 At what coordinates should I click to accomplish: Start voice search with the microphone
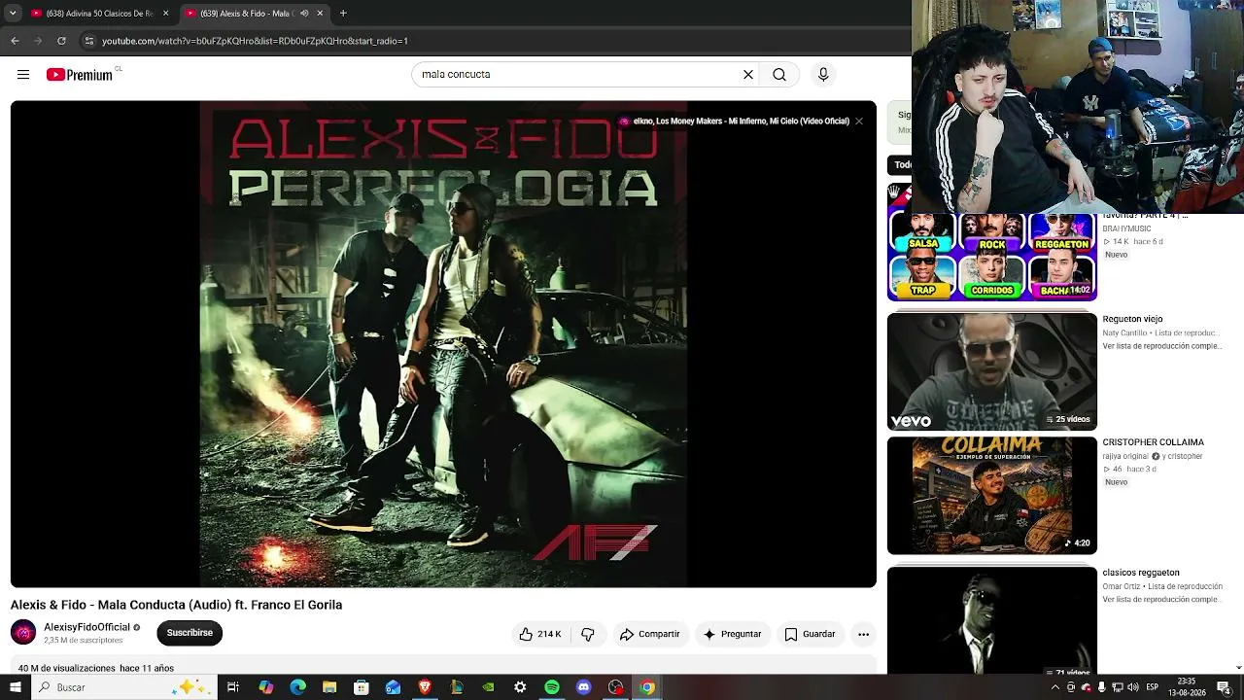823,75
